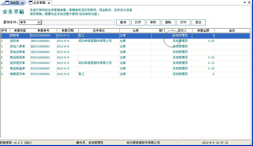Screen dimensions: 253x146
Task: Click the 导航图 tab window icon
Action: pyautogui.click(x=7, y=3)
